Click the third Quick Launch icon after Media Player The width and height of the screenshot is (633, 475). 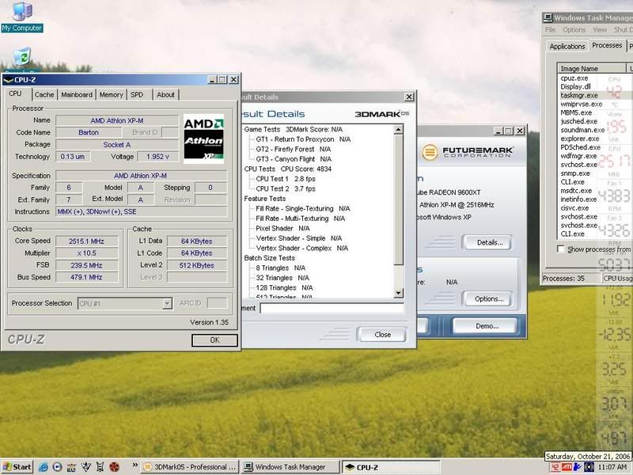(71, 467)
